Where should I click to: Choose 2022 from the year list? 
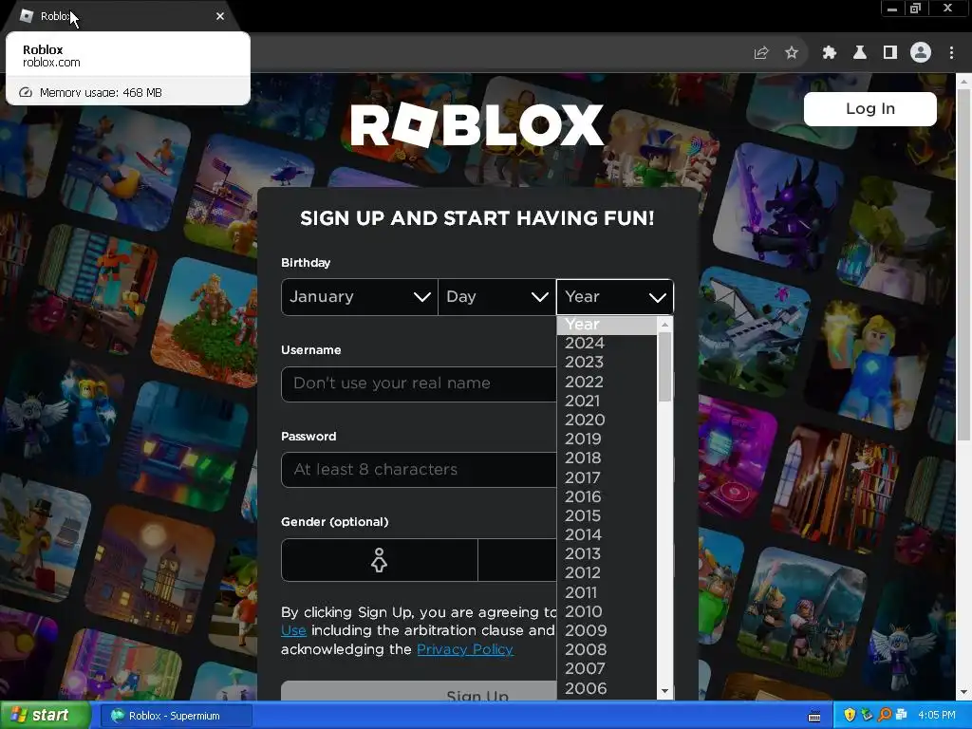click(607, 382)
